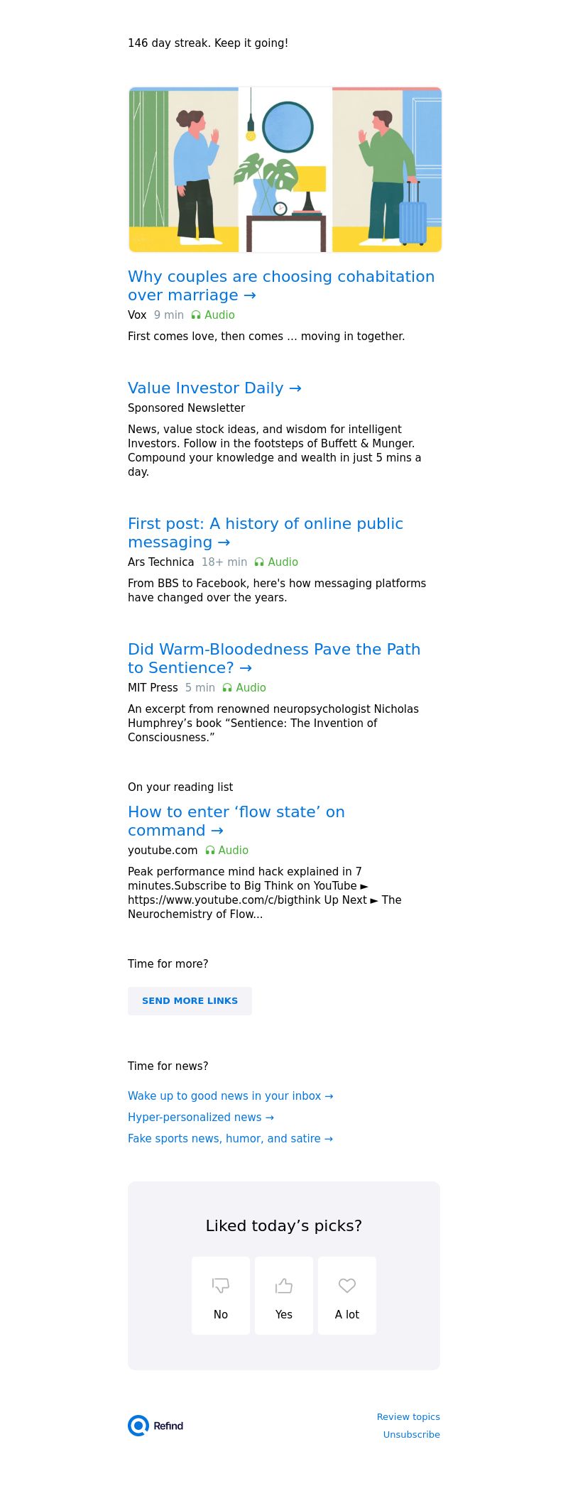Click the Refind logo icon
Screen dimensions: 568x1508
tap(138, 1426)
